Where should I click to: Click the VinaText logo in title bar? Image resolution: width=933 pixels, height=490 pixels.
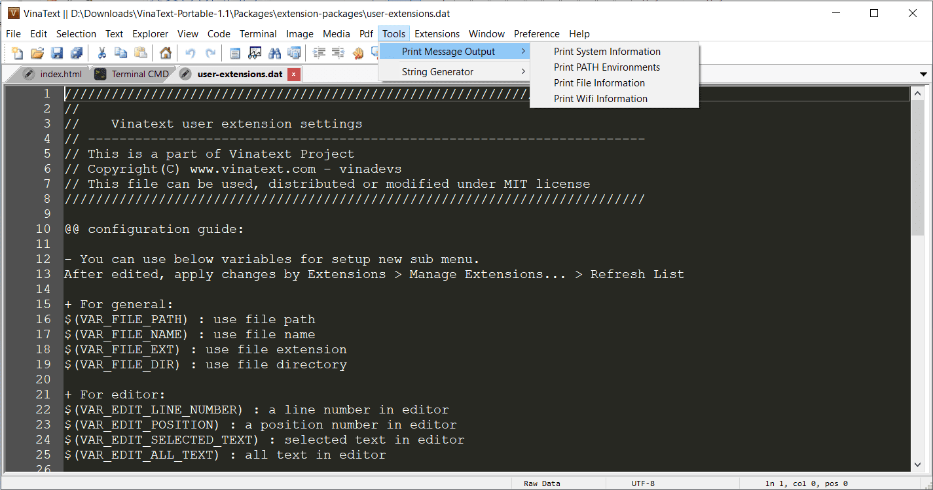tap(13, 13)
